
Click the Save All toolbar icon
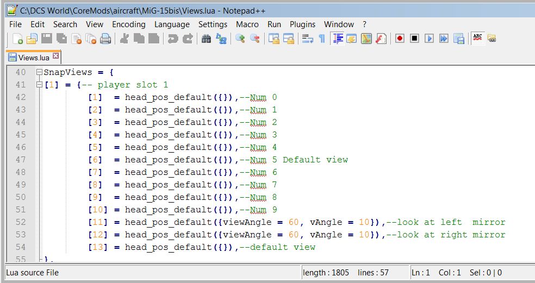[x=62, y=39]
